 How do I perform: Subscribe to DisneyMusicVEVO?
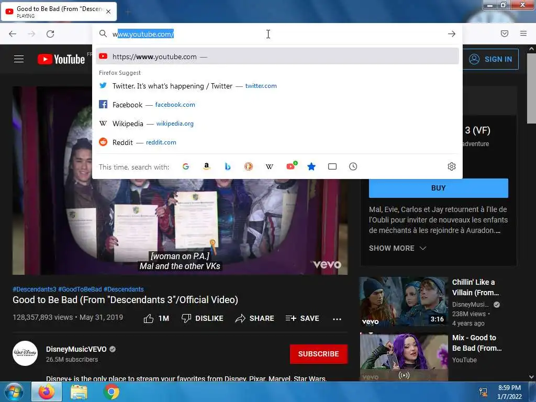tap(319, 354)
